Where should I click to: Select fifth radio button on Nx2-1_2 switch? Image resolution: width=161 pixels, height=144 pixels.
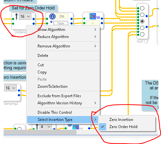click(x=142, y=34)
